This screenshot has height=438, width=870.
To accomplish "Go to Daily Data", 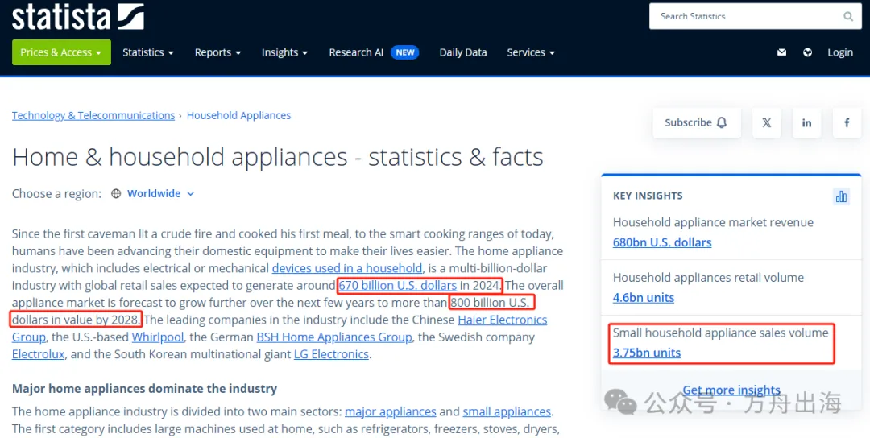I will tap(463, 52).
